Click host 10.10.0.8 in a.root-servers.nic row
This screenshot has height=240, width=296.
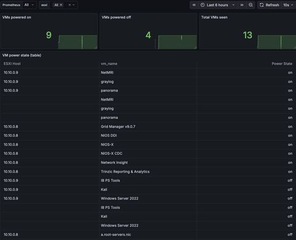point(11,234)
